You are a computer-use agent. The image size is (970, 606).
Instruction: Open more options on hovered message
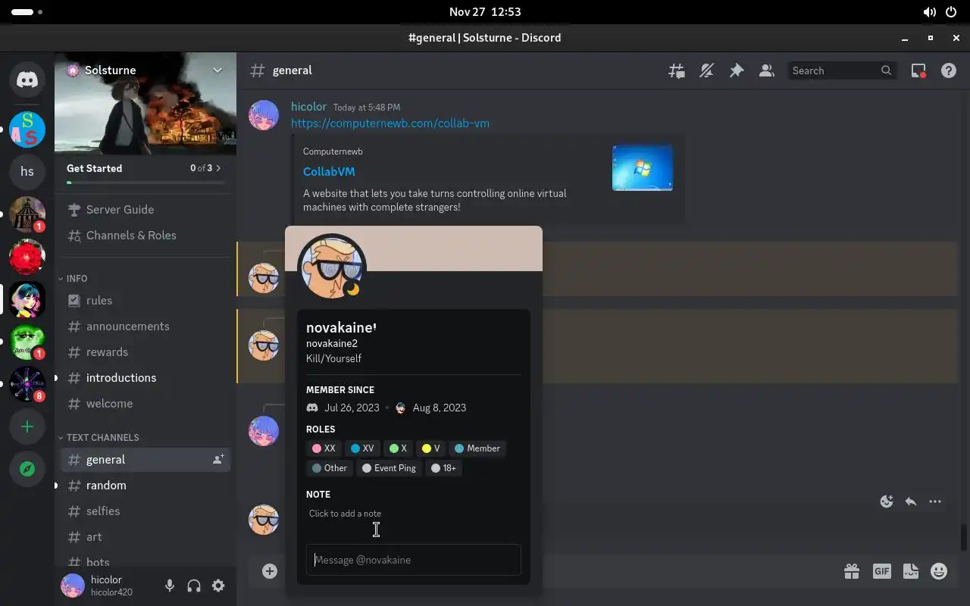point(935,501)
